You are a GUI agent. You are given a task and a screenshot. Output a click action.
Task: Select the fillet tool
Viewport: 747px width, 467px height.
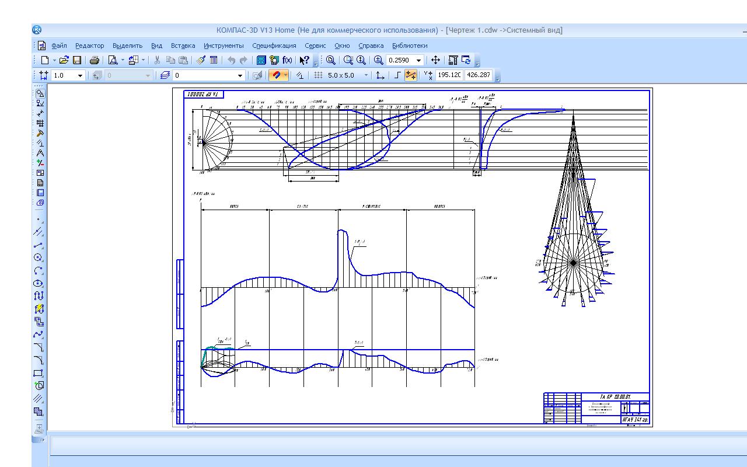click(39, 360)
